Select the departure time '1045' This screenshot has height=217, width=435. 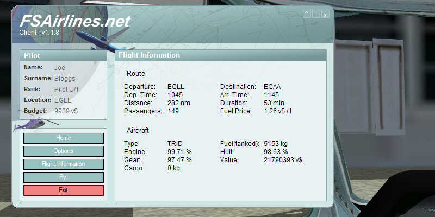(175, 95)
